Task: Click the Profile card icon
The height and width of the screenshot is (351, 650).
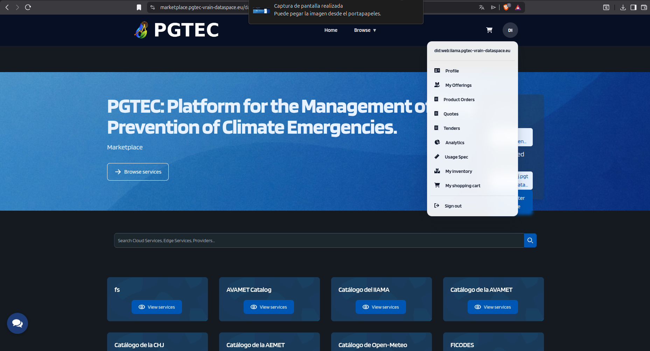Action: coord(437,70)
